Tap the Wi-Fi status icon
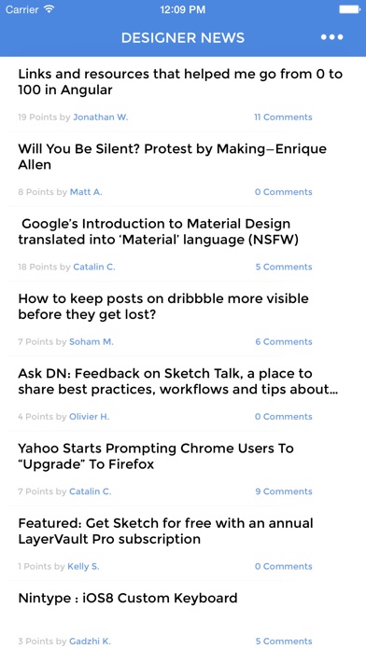 click(49, 9)
